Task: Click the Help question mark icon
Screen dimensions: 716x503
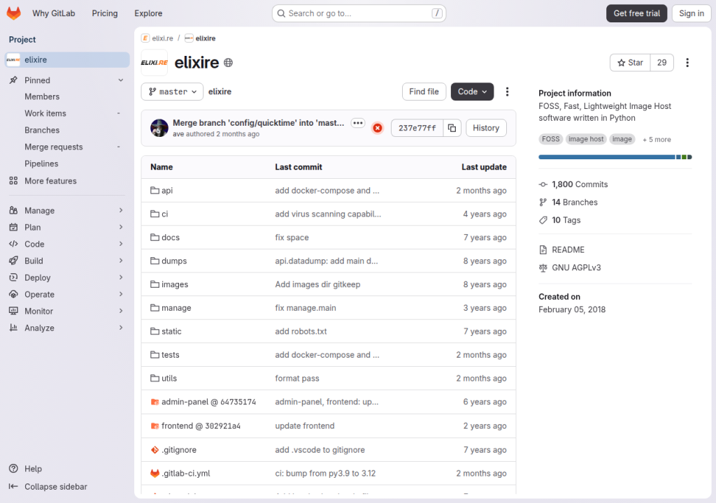Action: coord(14,468)
